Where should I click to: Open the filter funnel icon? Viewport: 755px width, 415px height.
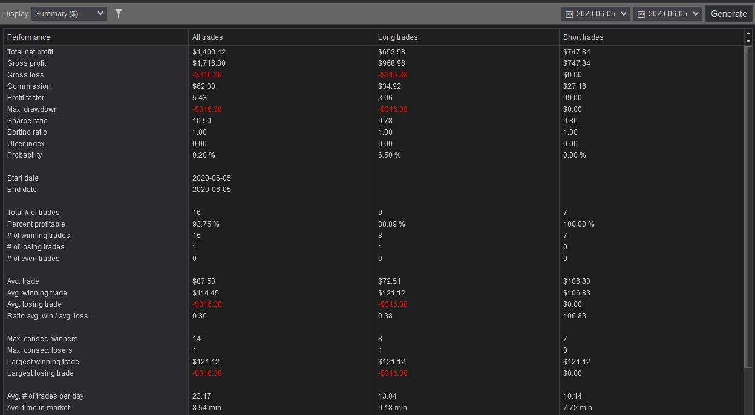119,13
